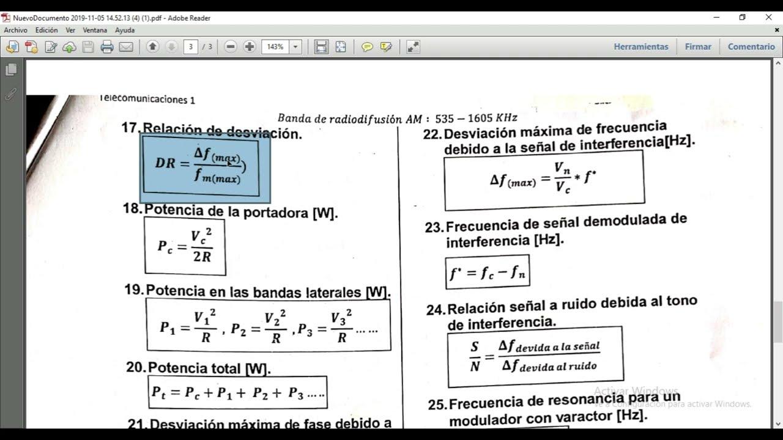Viewport: 783px width, 440px height.
Task: Show the Page Thumbnails panel
Action: coord(11,69)
